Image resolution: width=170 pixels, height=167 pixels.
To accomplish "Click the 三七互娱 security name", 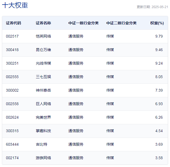I will coord(43,77).
